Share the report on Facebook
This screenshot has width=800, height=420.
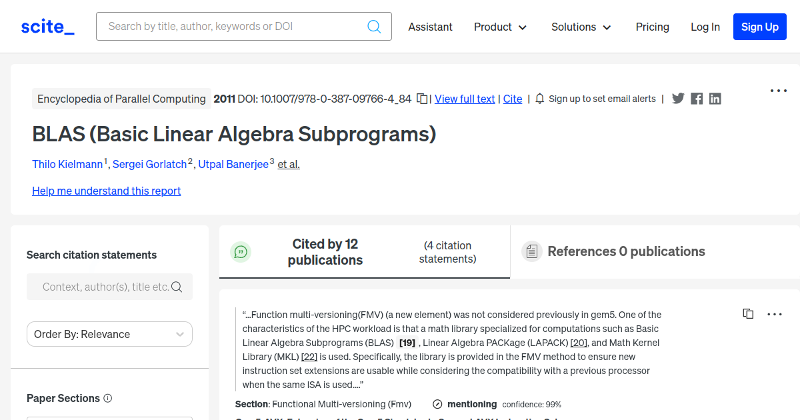[x=697, y=99]
